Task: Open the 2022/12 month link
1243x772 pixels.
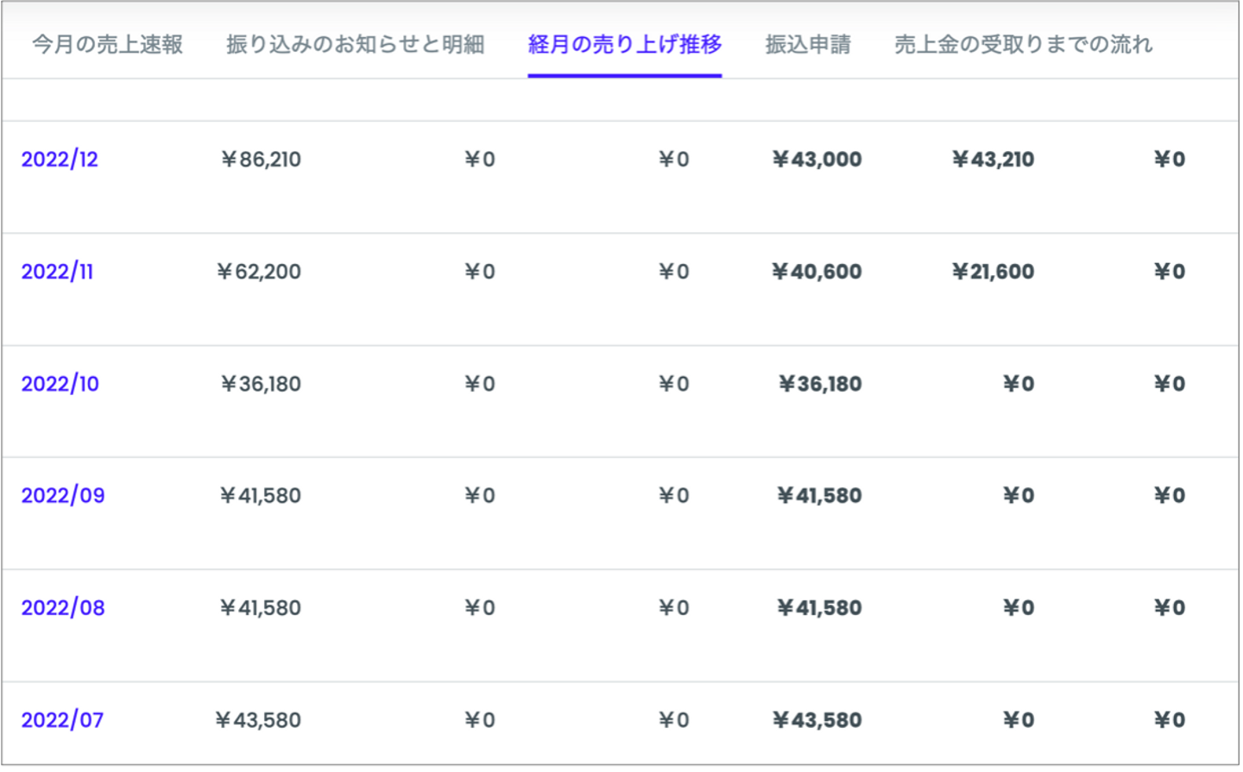Action: 60,160
